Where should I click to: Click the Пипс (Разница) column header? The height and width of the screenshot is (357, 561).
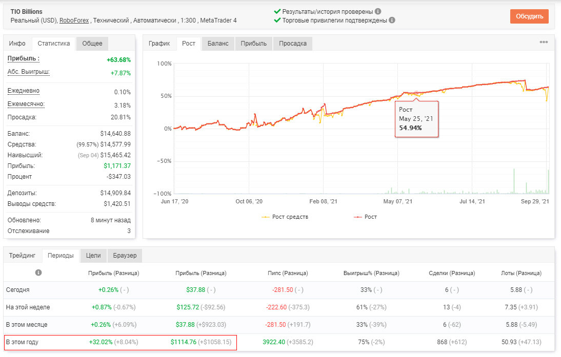point(288,273)
